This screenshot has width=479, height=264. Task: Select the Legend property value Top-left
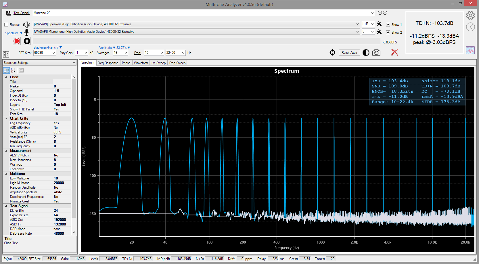click(x=62, y=105)
